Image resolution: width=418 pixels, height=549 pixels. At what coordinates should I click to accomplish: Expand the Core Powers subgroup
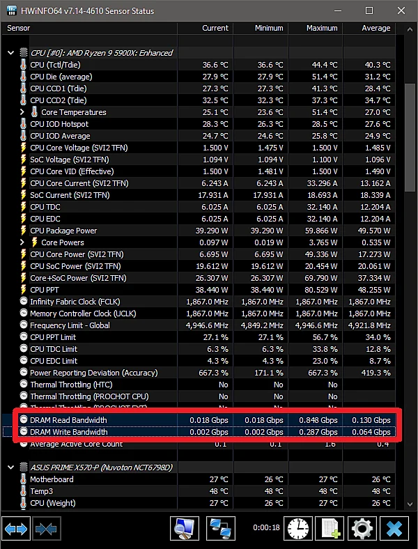22,242
